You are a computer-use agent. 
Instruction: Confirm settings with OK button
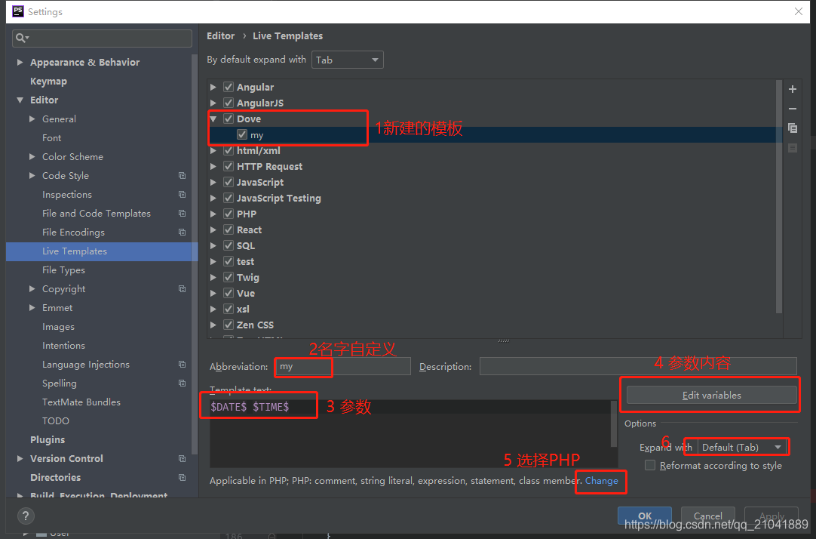click(x=645, y=516)
